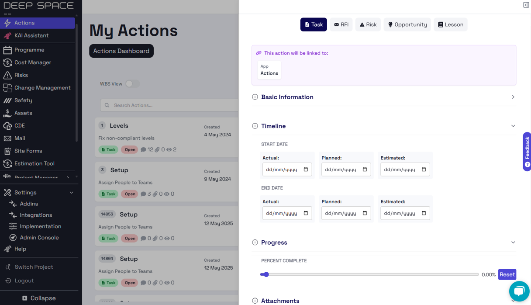Open the Actions Dashboard button
This screenshot has width=531, height=305.
pos(121,51)
